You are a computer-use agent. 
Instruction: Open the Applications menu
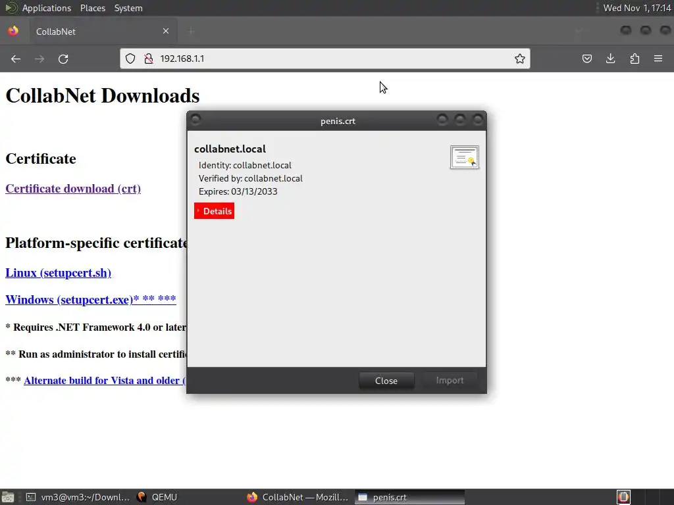coord(47,8)
